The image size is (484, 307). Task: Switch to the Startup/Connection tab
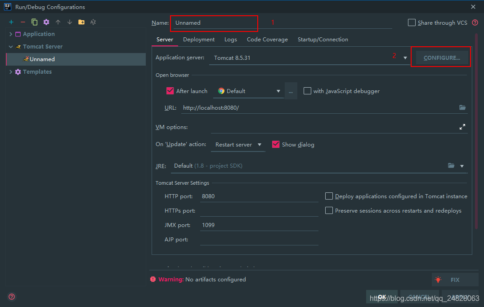[323, 40]
